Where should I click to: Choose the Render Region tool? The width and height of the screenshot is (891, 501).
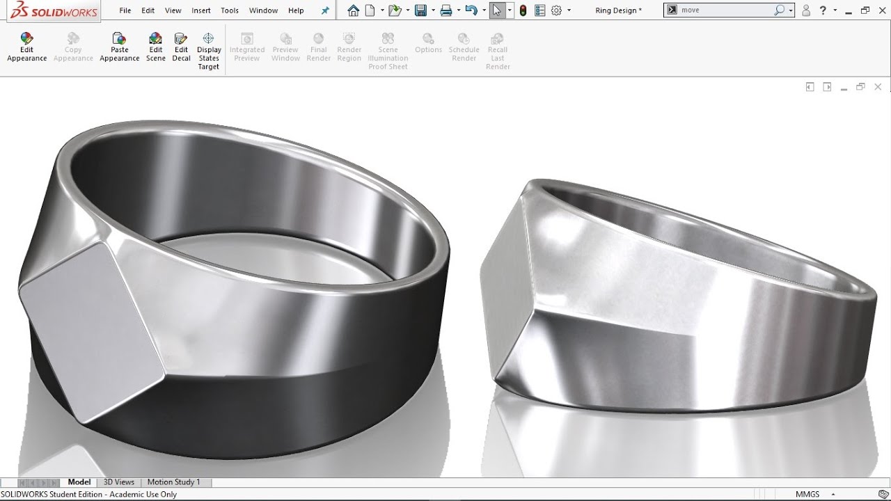coord(349,47)
